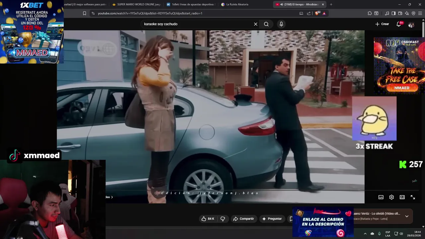Switch to the 'El mejor software' tab

[86, 4]
